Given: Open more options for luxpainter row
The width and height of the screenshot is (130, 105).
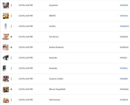Looking at the screenshot, I should point(11,5).
